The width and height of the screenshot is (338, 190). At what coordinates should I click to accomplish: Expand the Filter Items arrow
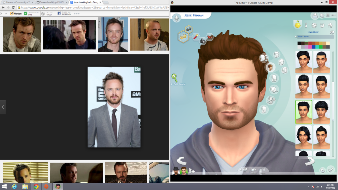[x=296, y=37]
